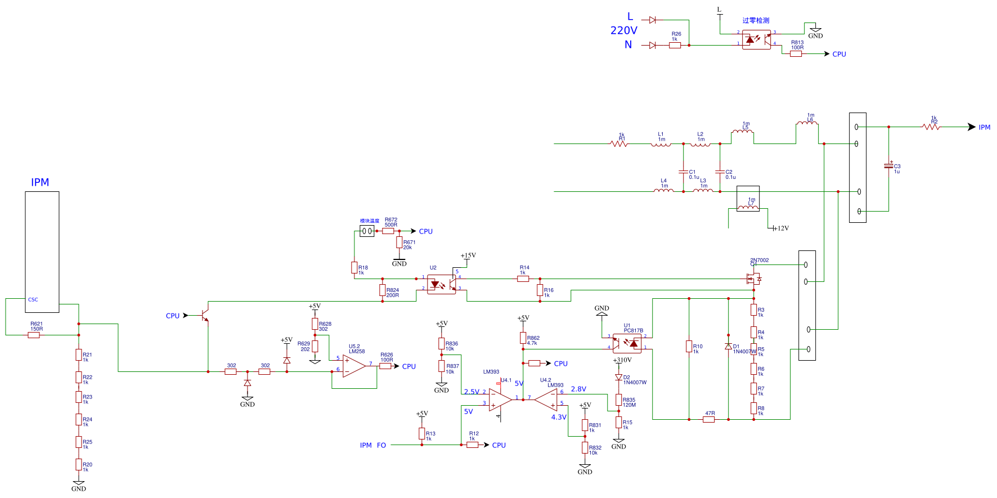
Task: Select the CSC pin label
Action: [x=33, y=300]
